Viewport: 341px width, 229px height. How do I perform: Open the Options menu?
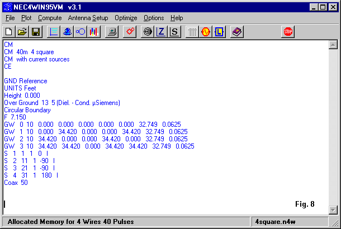coord(154,18)
